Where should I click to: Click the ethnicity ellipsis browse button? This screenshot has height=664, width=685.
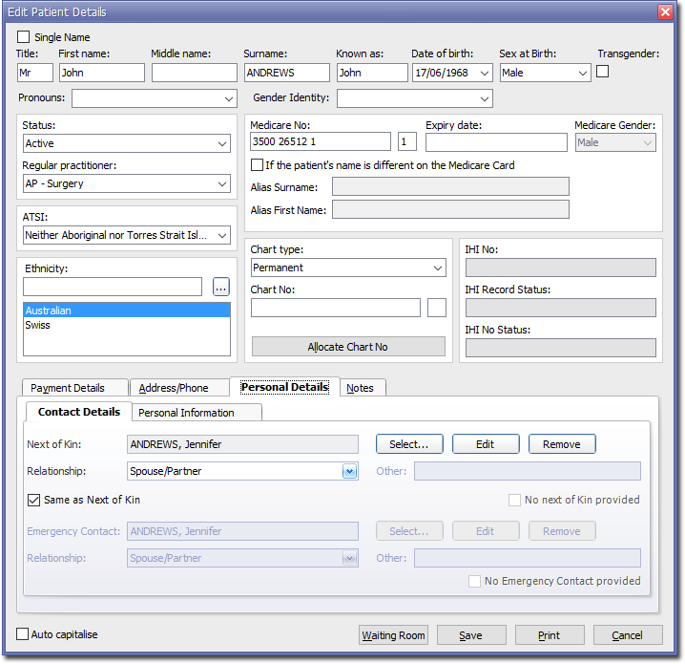221,287
